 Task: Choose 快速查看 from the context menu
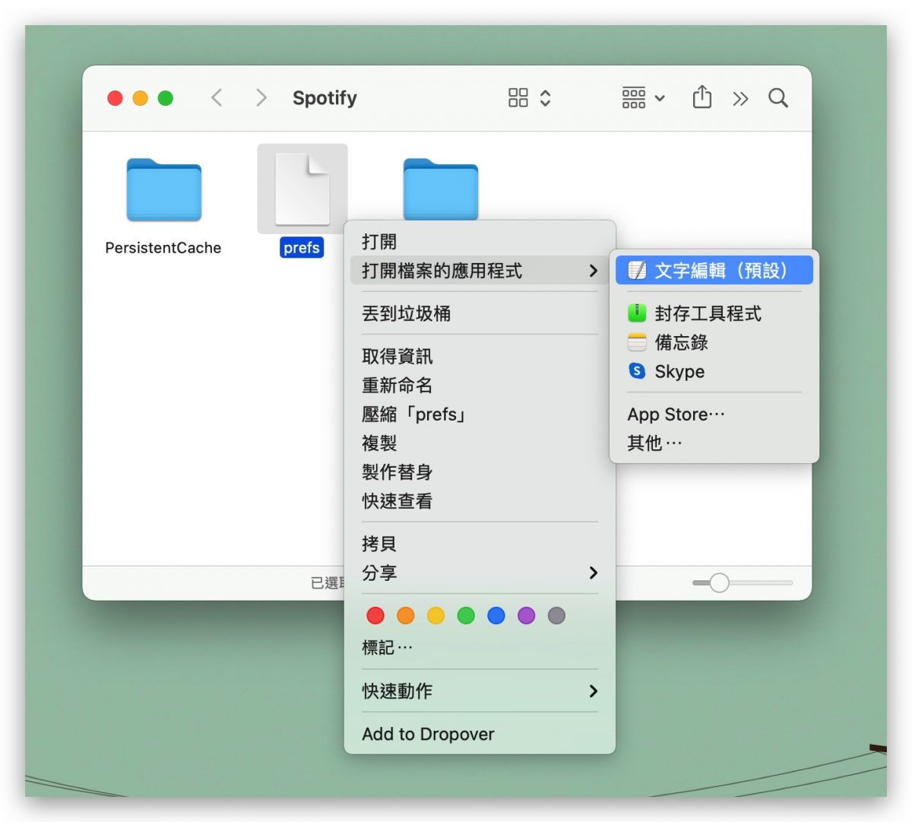pyautogui.click(x=480, y=501)
